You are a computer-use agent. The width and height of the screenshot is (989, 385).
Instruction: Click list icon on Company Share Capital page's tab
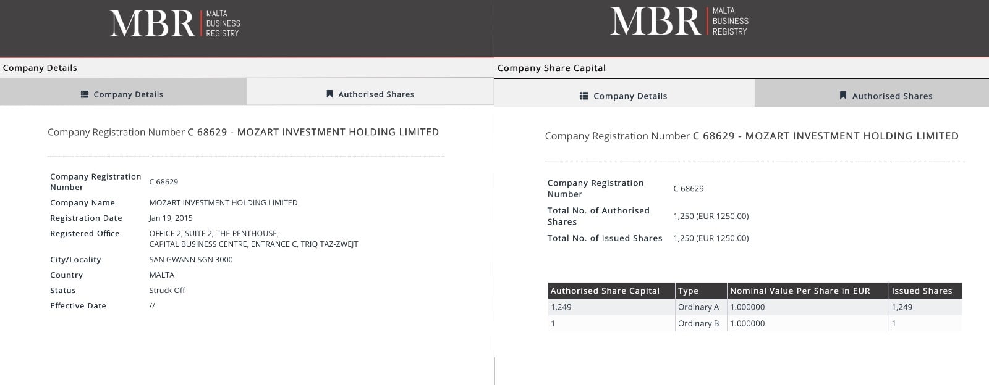click(584, 96)
